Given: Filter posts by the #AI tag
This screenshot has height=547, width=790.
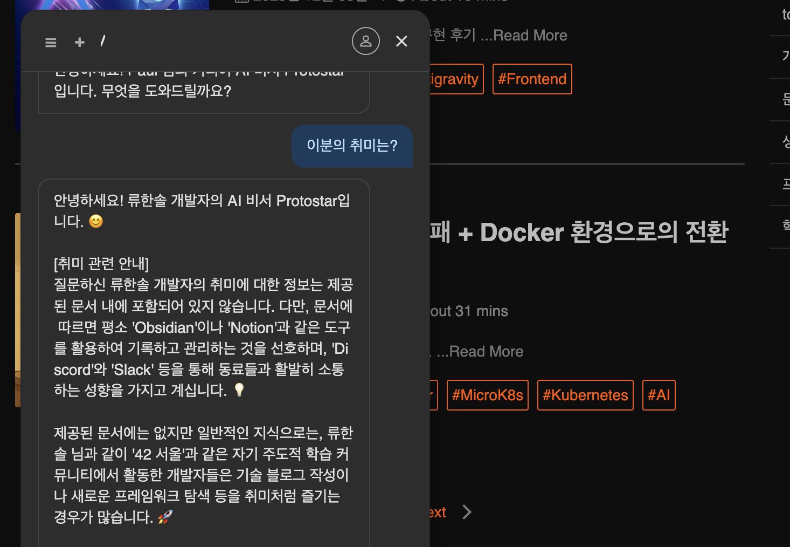Looking at the screenshot, I should (x=659, y=395).
